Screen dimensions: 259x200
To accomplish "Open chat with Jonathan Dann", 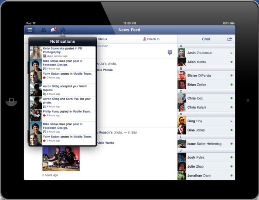I will click(x=206, y=176).
